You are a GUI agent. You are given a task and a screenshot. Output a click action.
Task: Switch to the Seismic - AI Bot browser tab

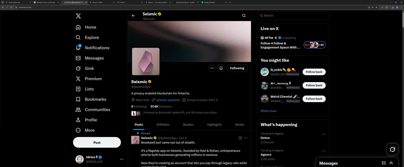[103, 2]
